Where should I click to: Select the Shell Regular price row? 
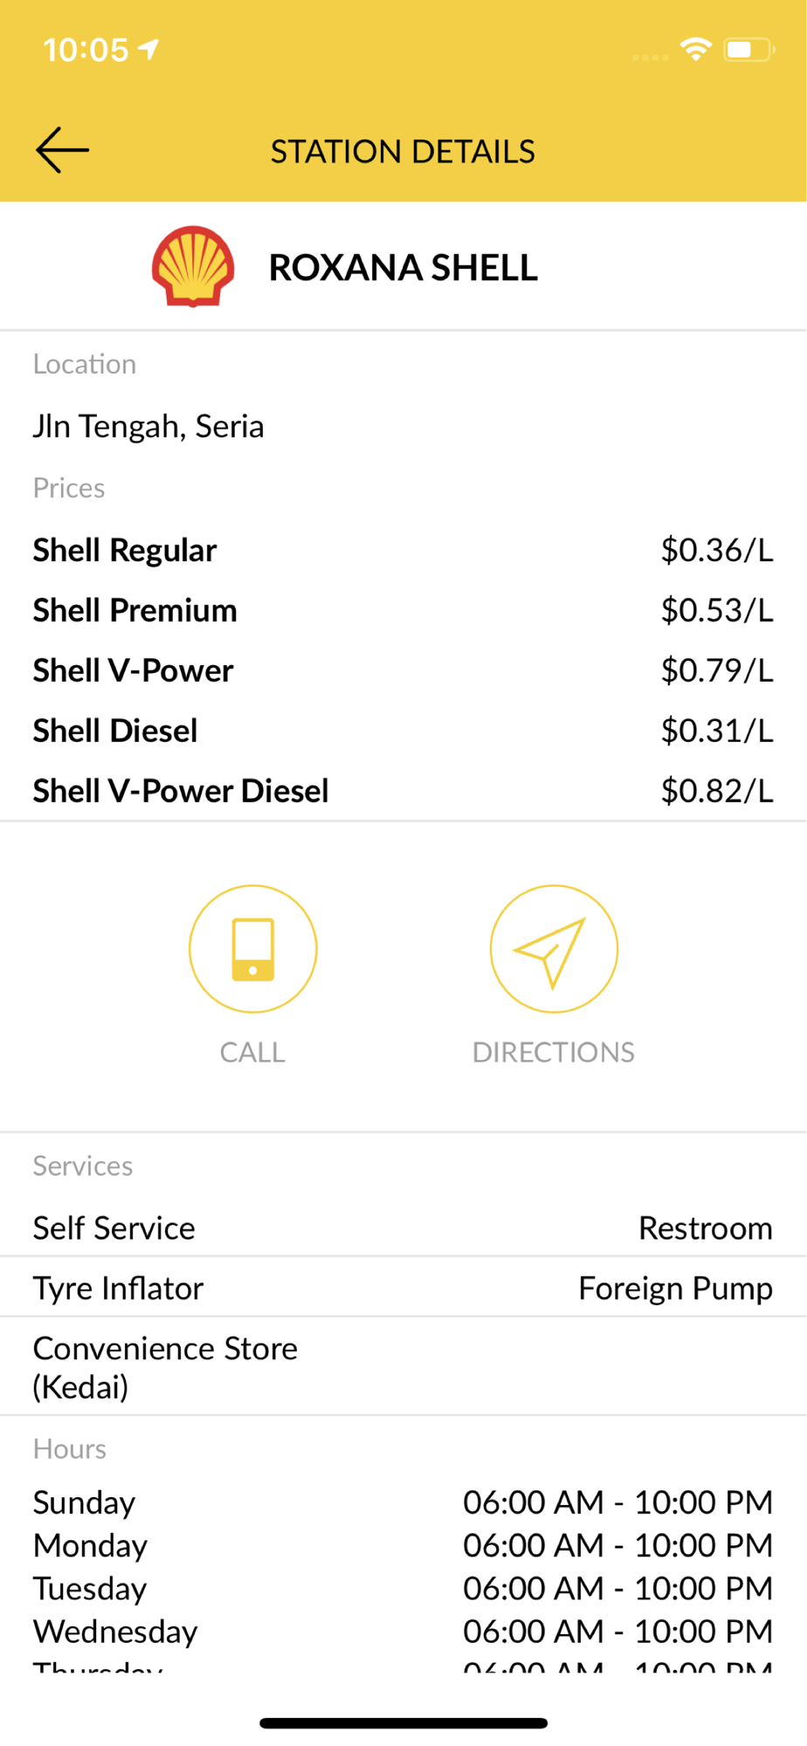coord(403,550)
